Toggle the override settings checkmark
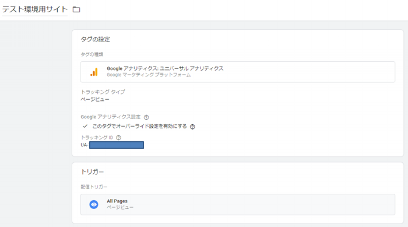This screenshot has height=227, width=408. click(x=85, y=126)
